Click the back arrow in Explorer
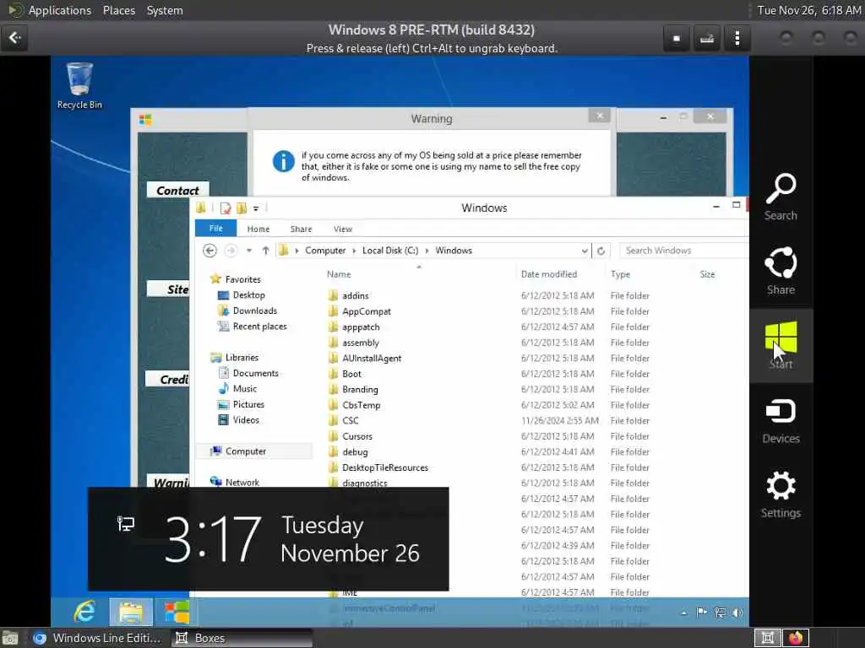Screen dimensions: 865x648 [x=209, y=251]
